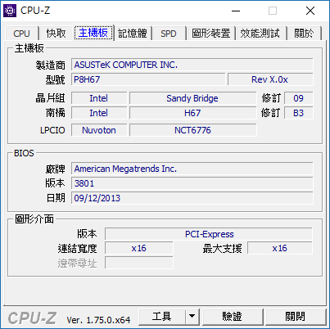Click the empty 邊帶尋址 field
The height and width of the screenshot is (329, 330).
tap(139, 263)
